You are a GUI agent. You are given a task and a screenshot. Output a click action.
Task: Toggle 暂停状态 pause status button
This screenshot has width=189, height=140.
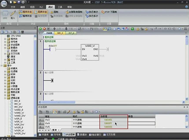point(26,16)
